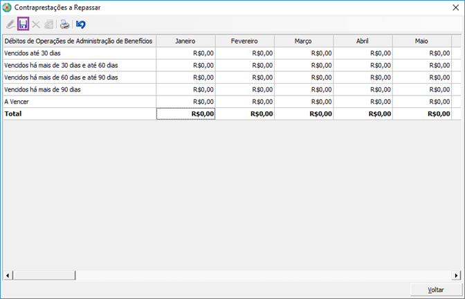465x299 pixels.
Task: Click the Print (printer) icon
Action: pyautogui.click(x=64, y=24)
